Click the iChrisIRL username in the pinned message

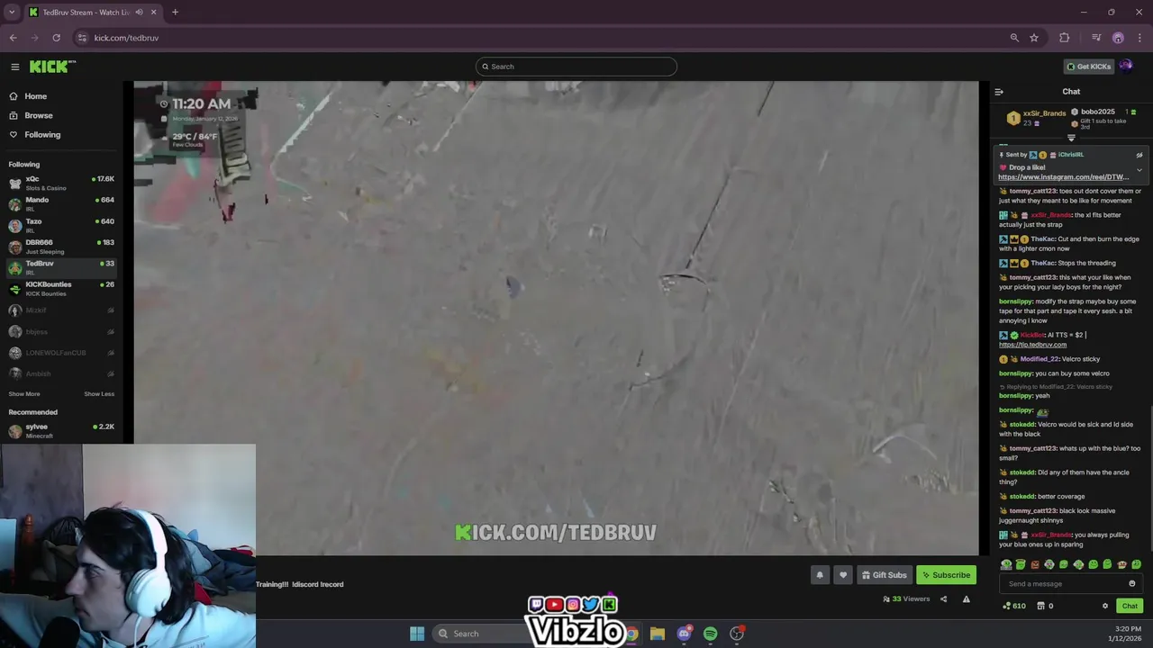coord(1070,155)
